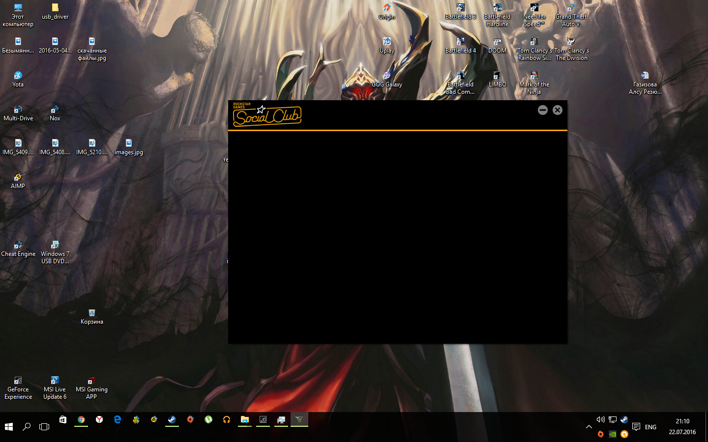The height and width of the screenshot is (442, 708).
Task: Switch to Google Chrome on taskbar
Action: (81, 419)
